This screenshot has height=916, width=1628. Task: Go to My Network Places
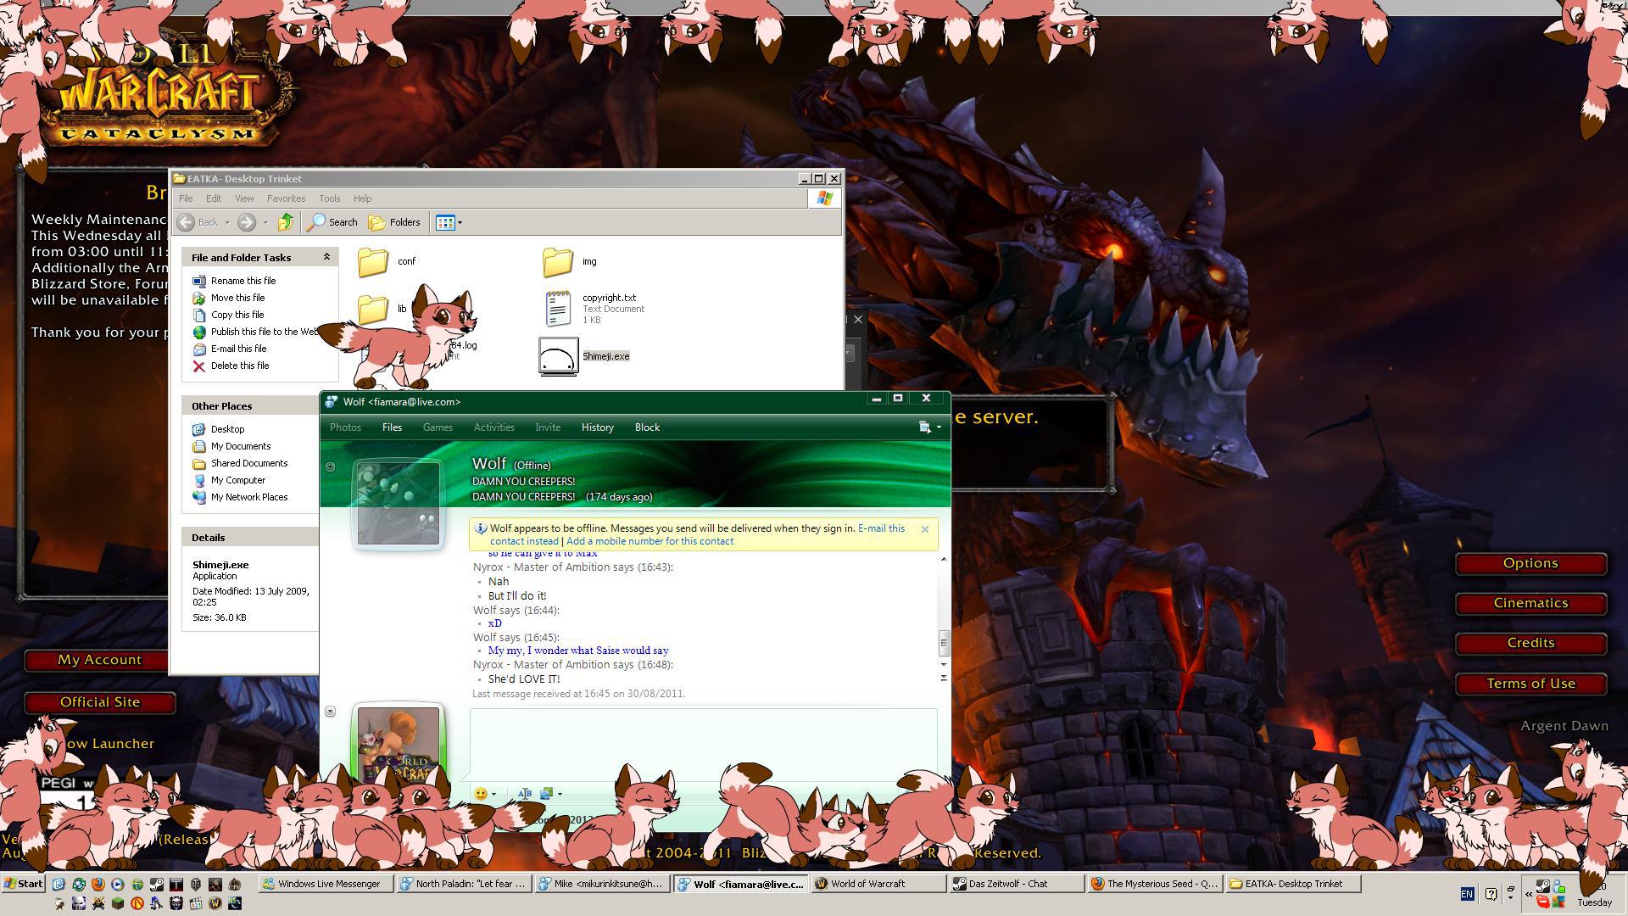click(248, 497)
